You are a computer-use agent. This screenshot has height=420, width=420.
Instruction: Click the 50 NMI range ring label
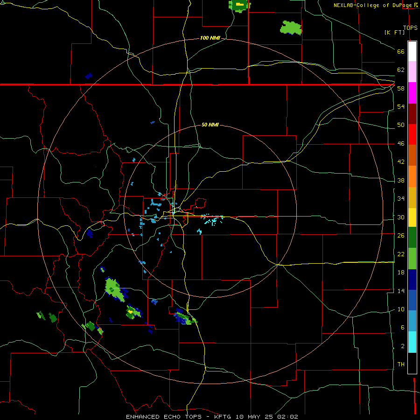coord(210,125)
